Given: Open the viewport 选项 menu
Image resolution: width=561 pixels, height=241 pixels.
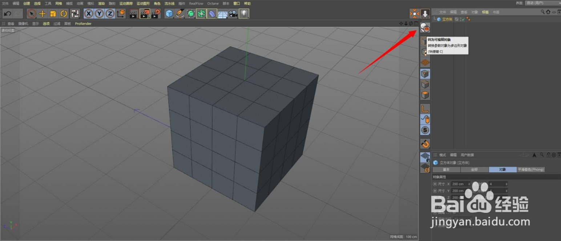Looking at the screenshot, I should (x=46, y=24).
